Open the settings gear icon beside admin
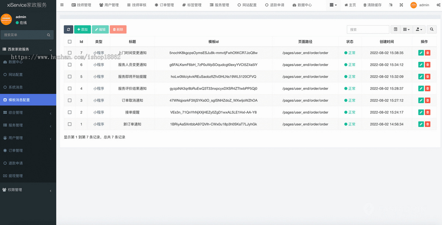The height and width of the screenshot is (225, 442). click(x=439, y=5)
